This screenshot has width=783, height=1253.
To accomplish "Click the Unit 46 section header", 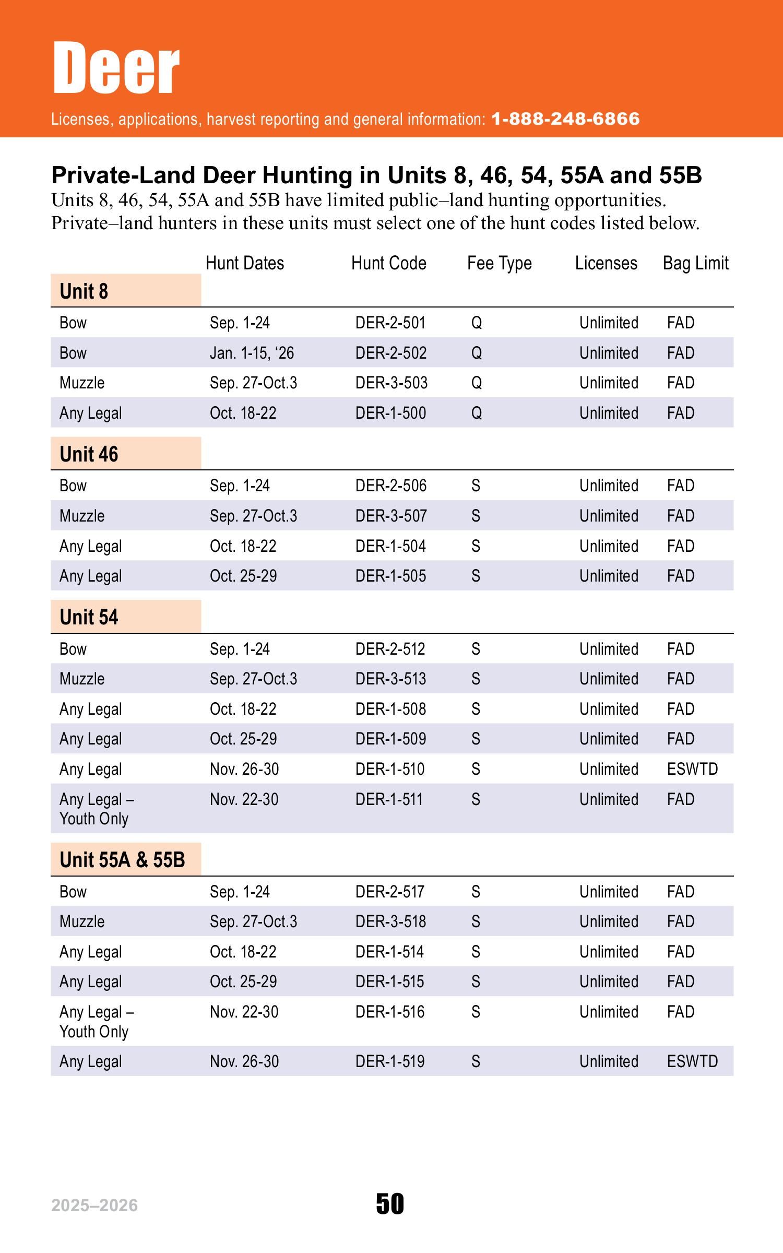I will pyautogui.click(x=126, y=454).
